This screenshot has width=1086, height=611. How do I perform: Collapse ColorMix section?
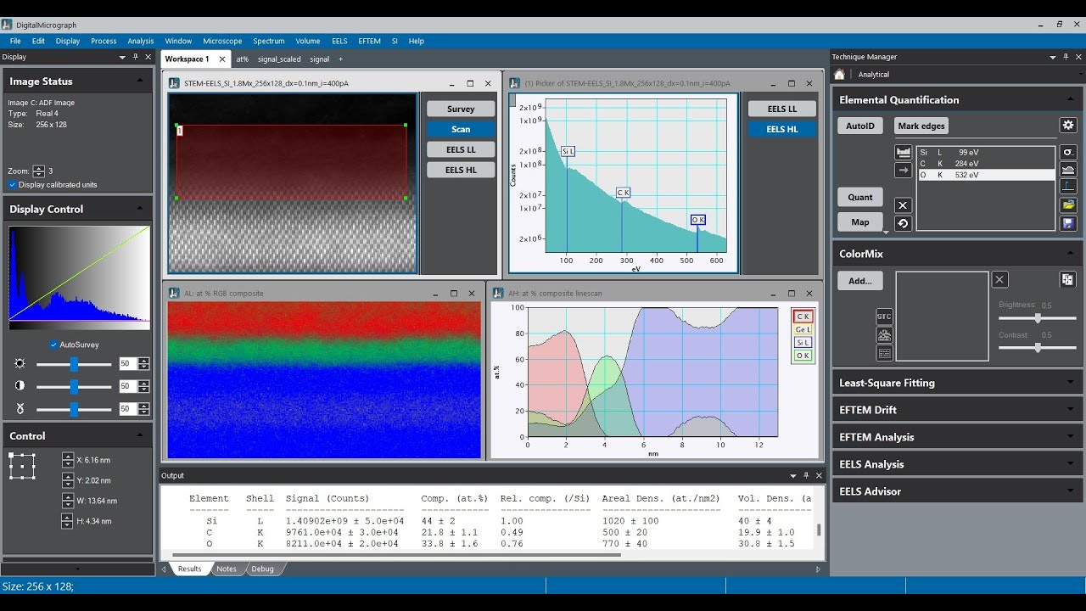coord(1070,253)
